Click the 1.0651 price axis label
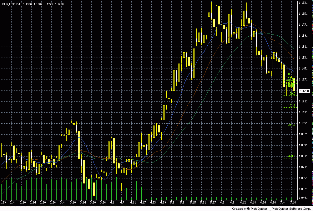Screen dimensions: 313x211 [303, 178]
